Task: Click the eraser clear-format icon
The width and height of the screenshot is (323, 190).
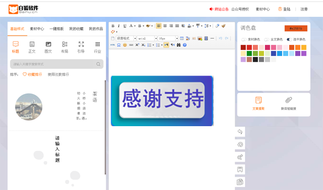Action: coord(217,26)
